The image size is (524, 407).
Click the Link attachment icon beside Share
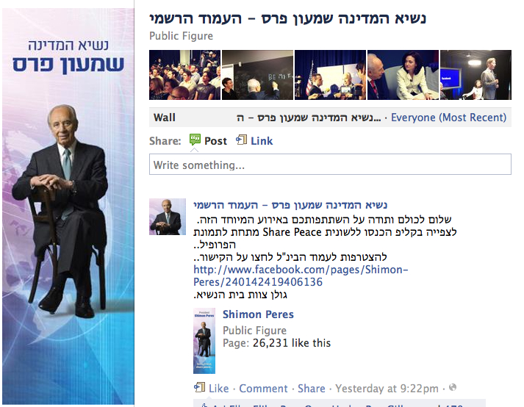point(241,140)
